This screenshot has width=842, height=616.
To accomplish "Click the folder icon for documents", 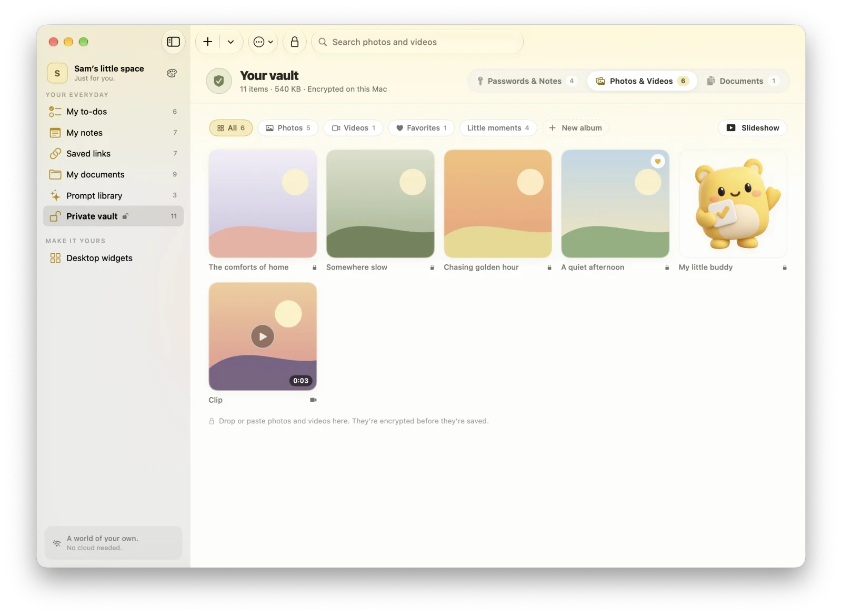I will tap(55, 174).
